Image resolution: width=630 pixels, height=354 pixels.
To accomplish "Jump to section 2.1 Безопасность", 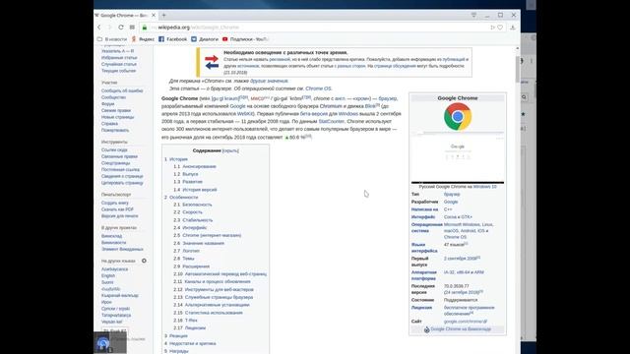I will click(193, 205).
